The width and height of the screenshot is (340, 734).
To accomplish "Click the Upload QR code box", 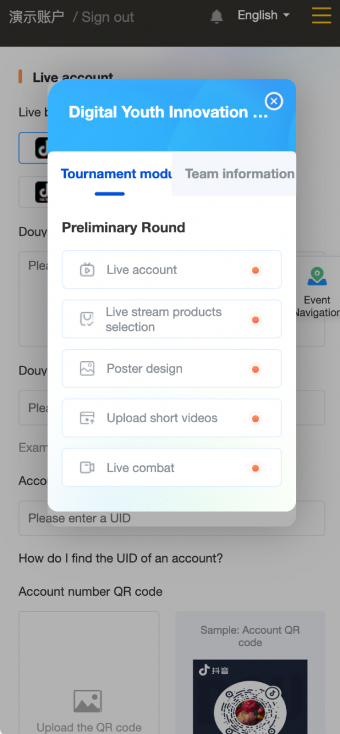I will pos(89,673).
